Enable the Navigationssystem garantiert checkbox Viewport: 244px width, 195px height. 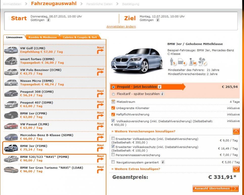pyautogui.click(x=113, y=162)
